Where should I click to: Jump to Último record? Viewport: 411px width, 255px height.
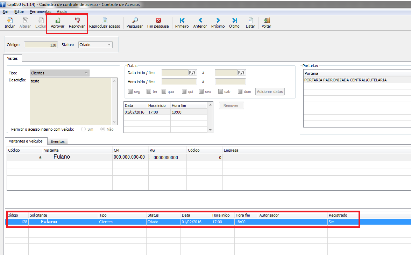pyautogui.click(x=234, y=20)
